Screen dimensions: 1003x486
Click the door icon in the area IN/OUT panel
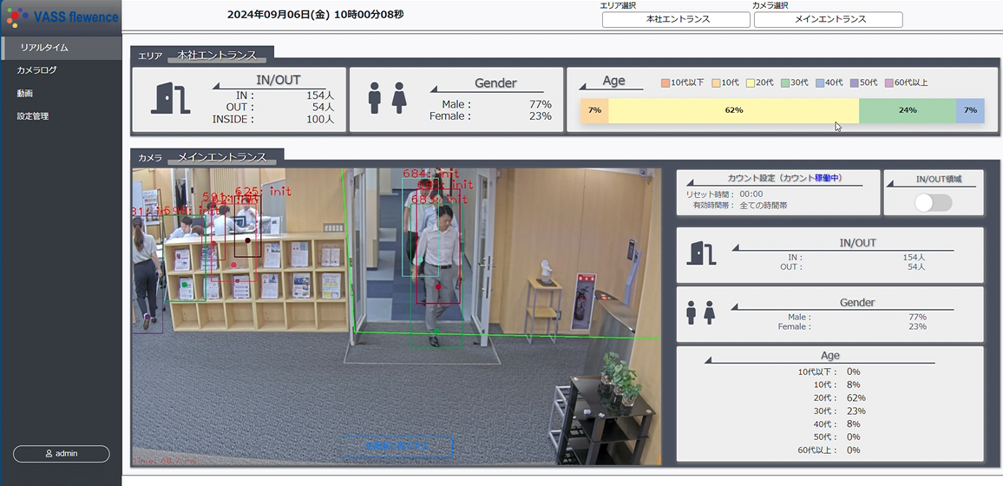(x=170, y=99)
